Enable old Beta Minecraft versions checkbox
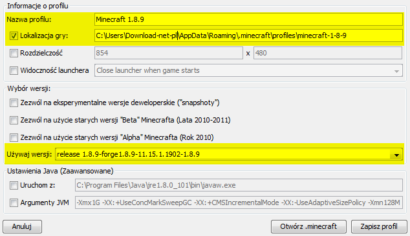This screenshot has height=236, width=410. click(x=14, y=120)
